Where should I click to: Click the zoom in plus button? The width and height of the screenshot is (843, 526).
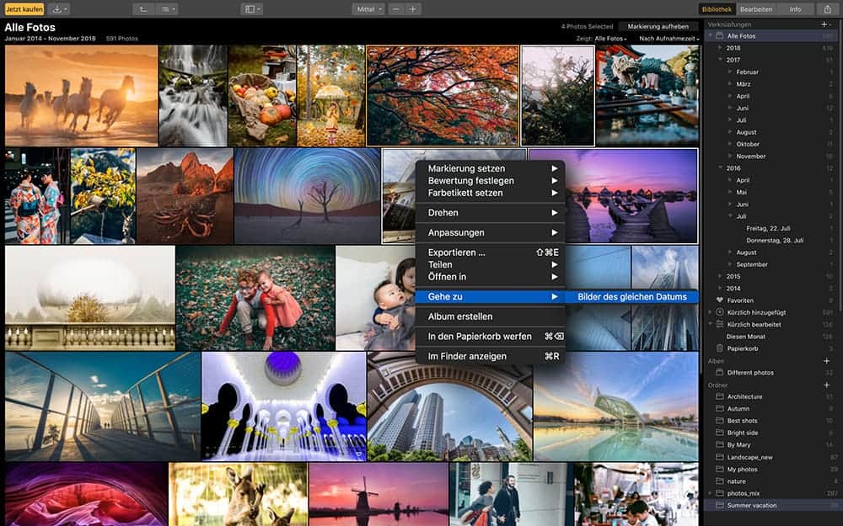coord(412,9)
